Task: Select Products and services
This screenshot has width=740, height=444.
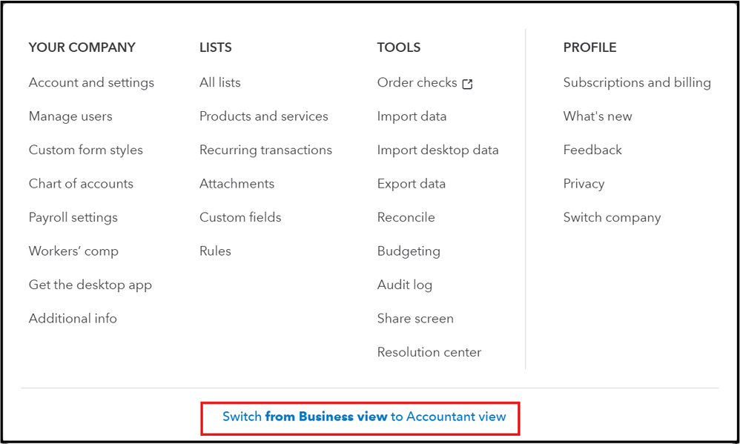Action: pyautogui.click(x=263, y=116)
